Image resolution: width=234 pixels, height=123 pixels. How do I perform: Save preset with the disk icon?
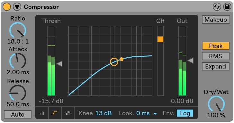tap(227, 7)
